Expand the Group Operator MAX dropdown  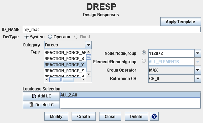pos(198,70)
